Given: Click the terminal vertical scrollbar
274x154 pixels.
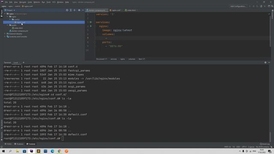Looking at the screenshot, I should point(270,136).
